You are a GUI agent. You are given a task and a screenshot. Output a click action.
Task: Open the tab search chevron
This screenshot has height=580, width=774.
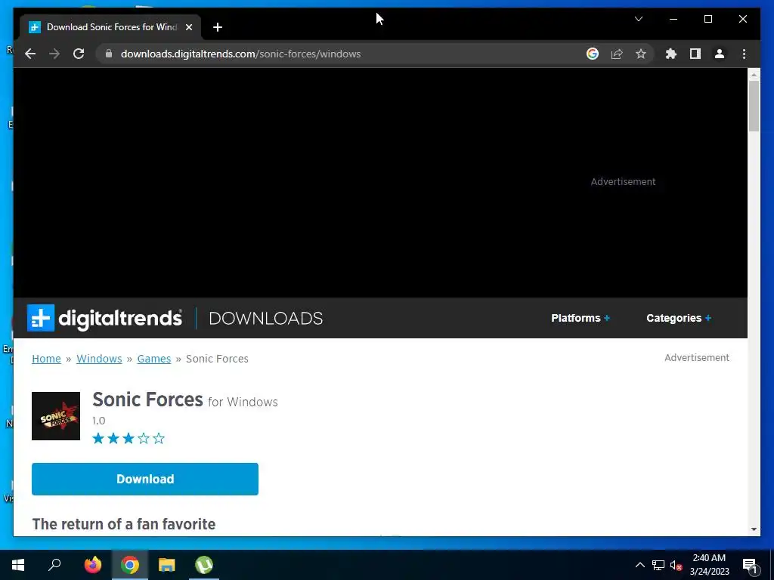click(x=638, y=19)
